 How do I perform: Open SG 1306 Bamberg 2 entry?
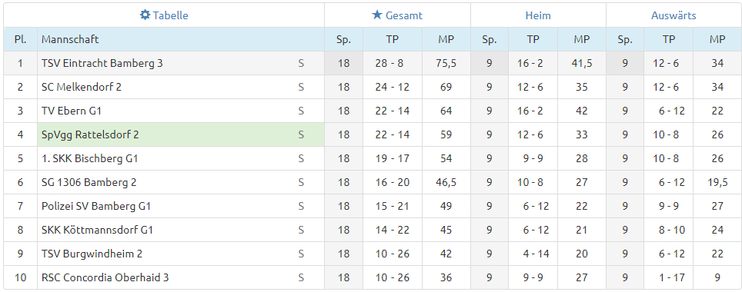(89, 182)
